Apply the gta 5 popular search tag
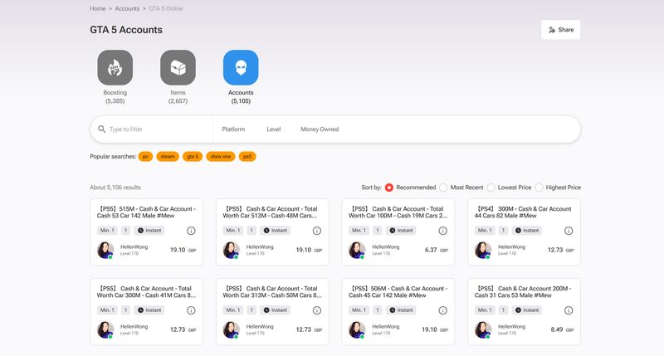The image size is (664, 356). 193,157
